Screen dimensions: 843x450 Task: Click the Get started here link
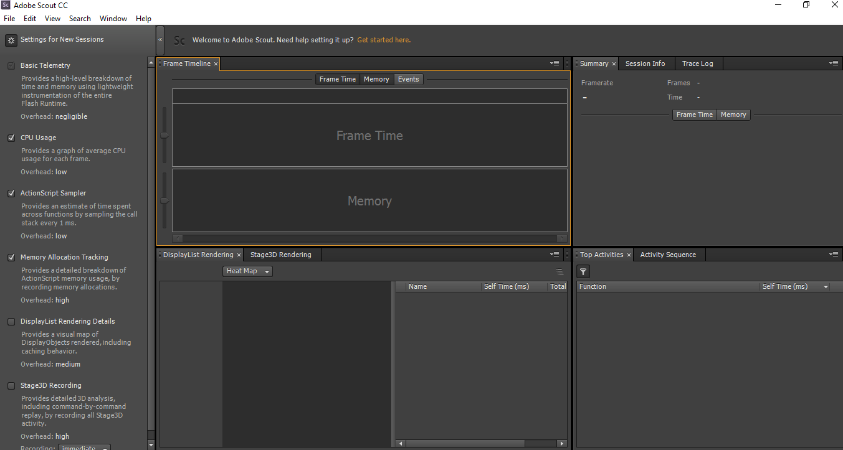coord(384,40)
